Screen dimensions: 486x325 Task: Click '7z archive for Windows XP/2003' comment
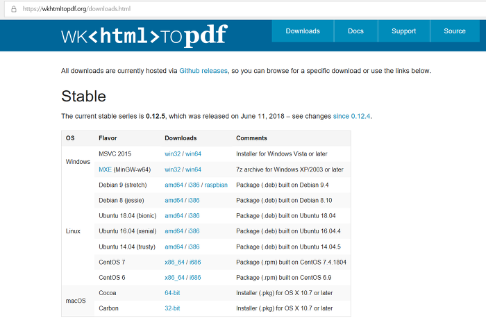click(x=290, y=169)
